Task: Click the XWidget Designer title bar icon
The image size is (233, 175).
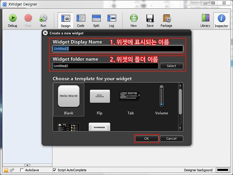Action: tap(5, 4)
